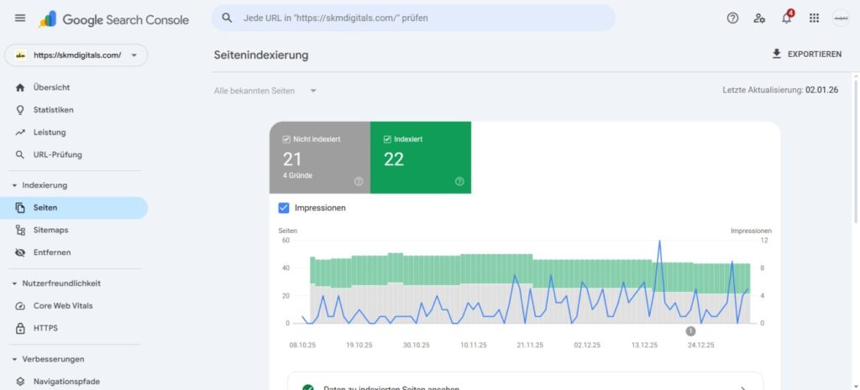Click the Statistiken lightbulb icon

tap(20, 110)
